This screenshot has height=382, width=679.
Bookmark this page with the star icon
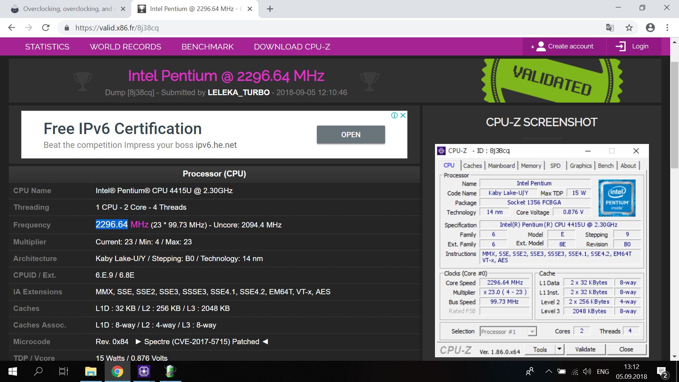[629, 28]
